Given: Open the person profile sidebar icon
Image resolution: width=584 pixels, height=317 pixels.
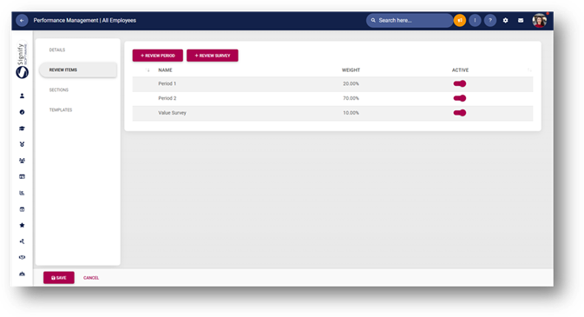Looking at the screenshot, I should (x=22, y=96).
